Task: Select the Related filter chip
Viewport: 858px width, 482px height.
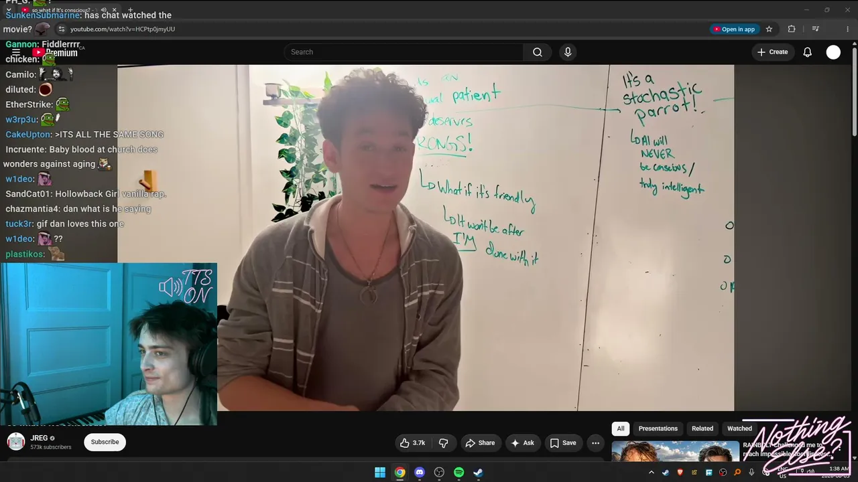Action: point(702,428)
